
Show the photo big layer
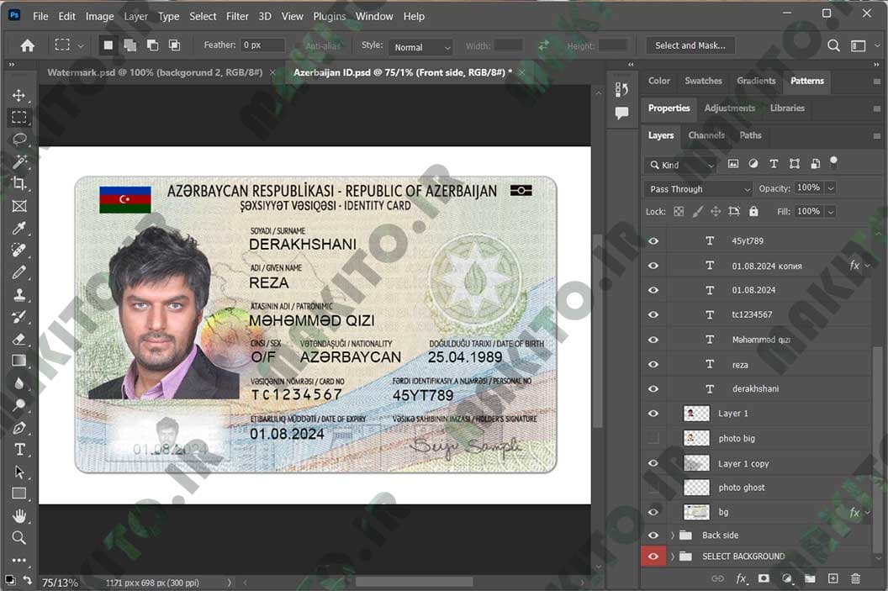point(653,438)
